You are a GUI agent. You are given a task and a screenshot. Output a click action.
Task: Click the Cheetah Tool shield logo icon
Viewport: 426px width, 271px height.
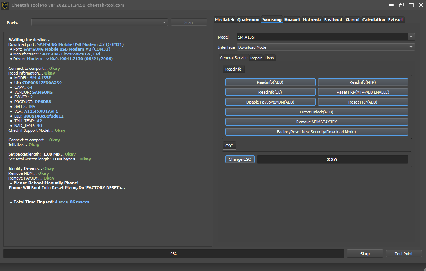(x=5, y=5)
